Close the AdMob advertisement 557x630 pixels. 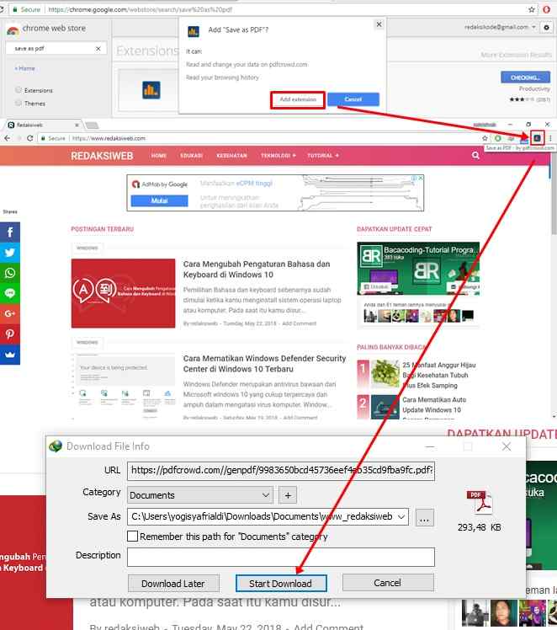click(x=421, y=178)
